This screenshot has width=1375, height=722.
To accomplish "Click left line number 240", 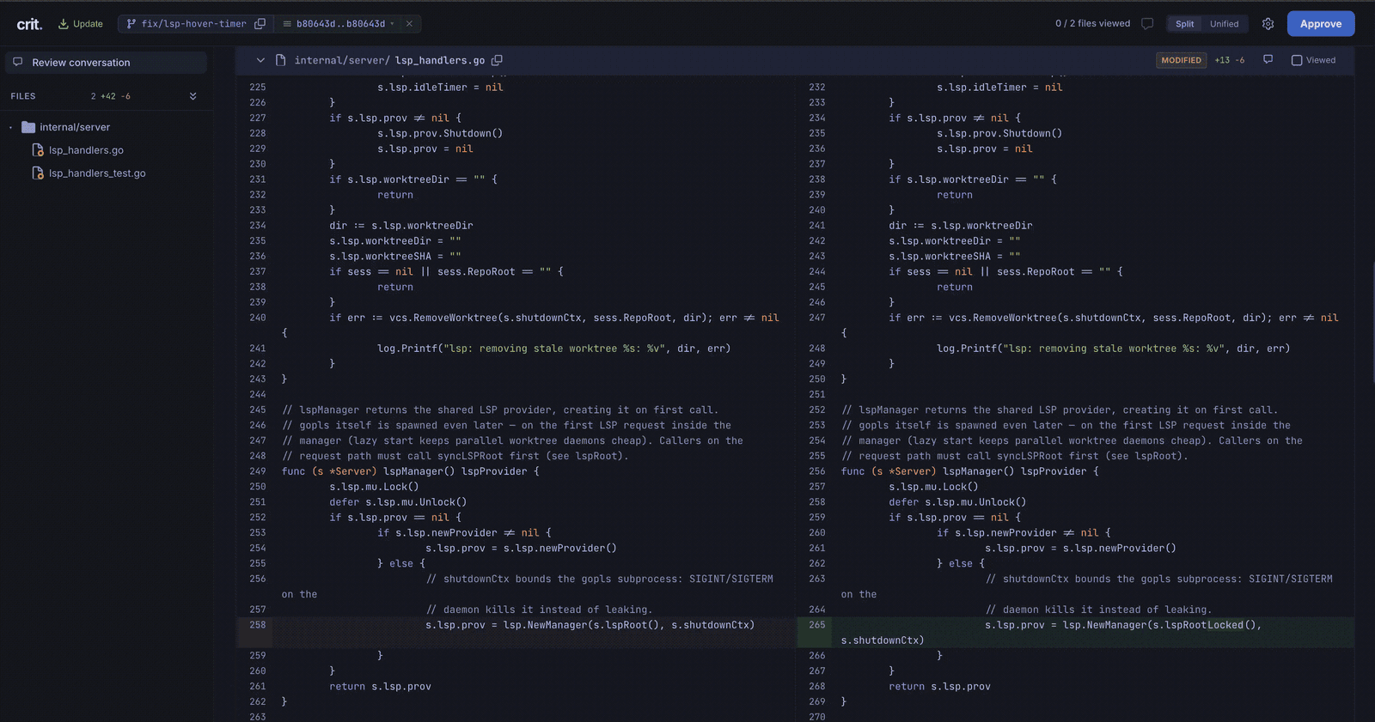I will coord(257,318).
